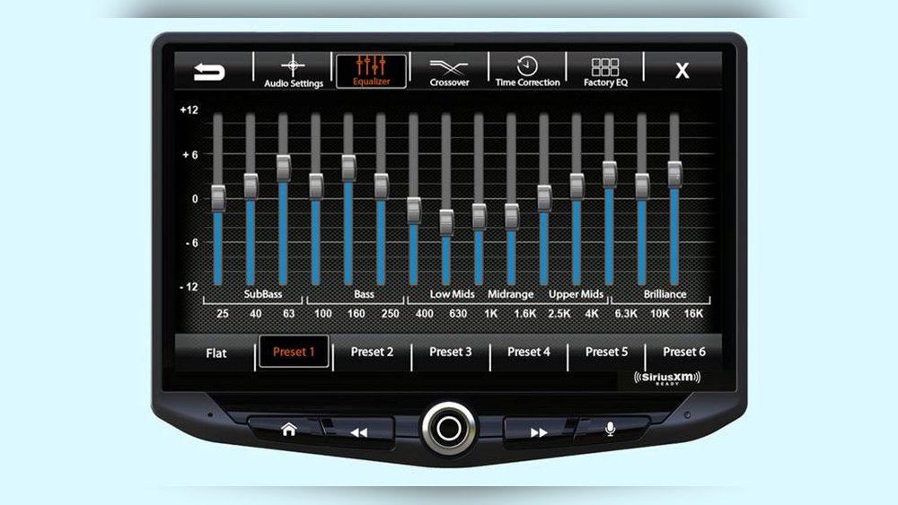Select the Equalizer sliders icon

pyautogui.click(x=371, y=66)
